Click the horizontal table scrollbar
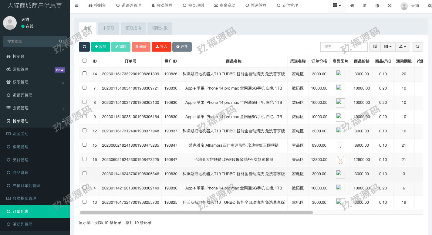Image resolution: width=432 pixels, height=235 pixels. coord(196,213)
